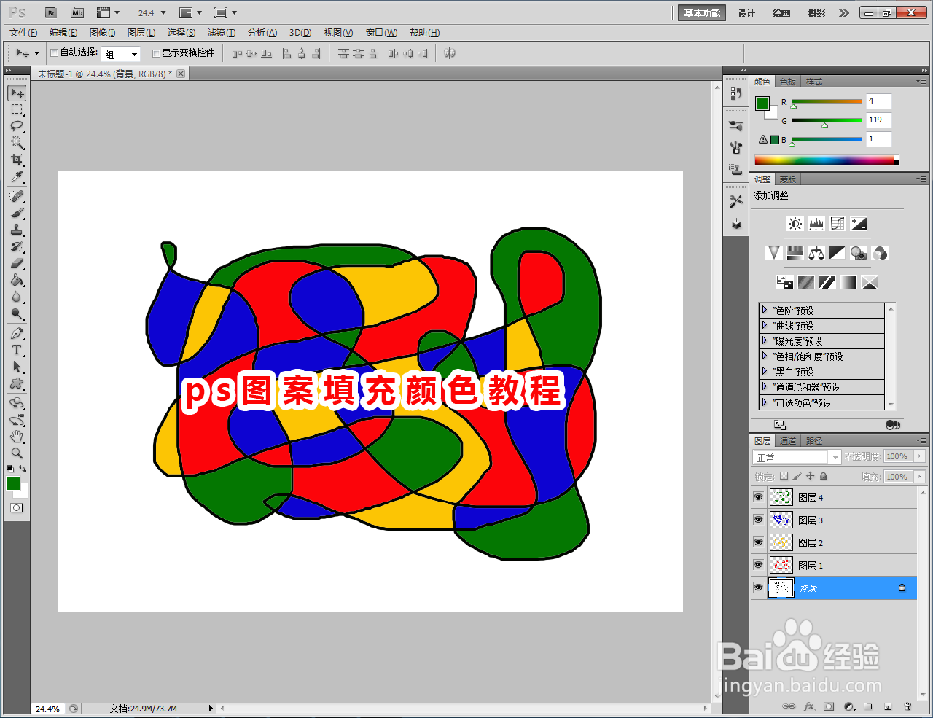This screenshot has height=718, width=933.
Task: Add a Vibrance adjustment
Action: coord(774,253)
